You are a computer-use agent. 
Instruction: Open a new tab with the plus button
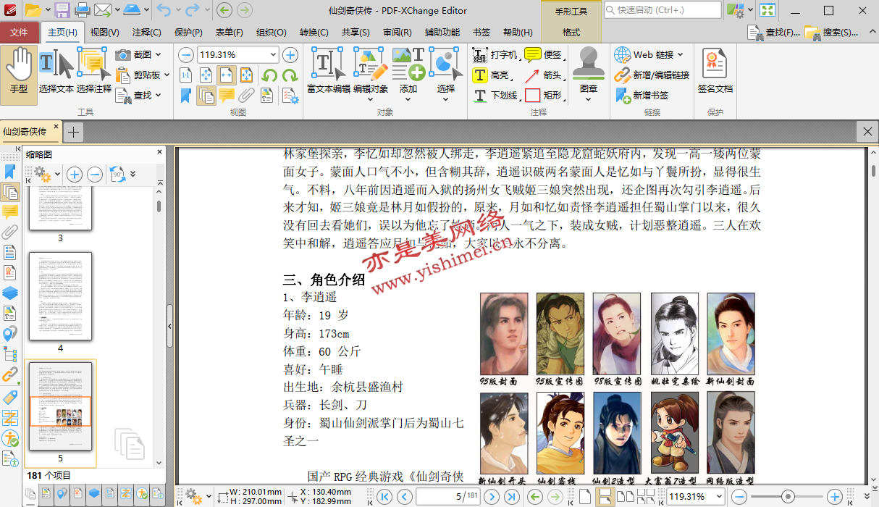tap(73, 132)
